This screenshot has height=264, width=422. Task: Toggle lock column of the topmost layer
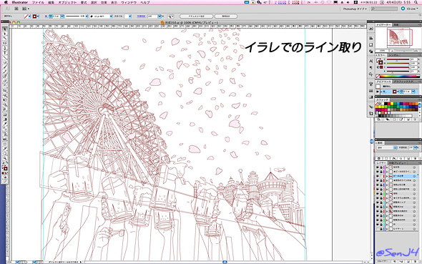pyautogui.click(x=381, y=167)
